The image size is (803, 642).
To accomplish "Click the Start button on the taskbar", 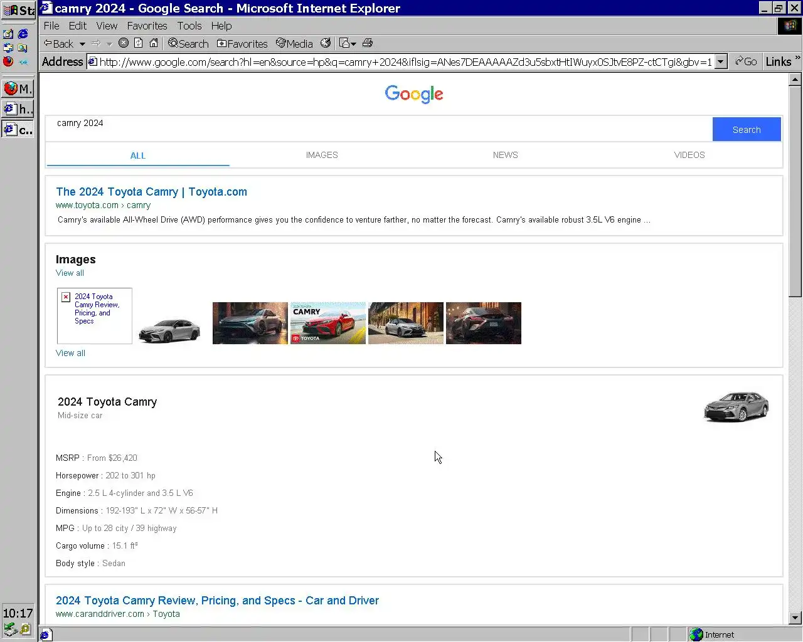I will [19, 10].
